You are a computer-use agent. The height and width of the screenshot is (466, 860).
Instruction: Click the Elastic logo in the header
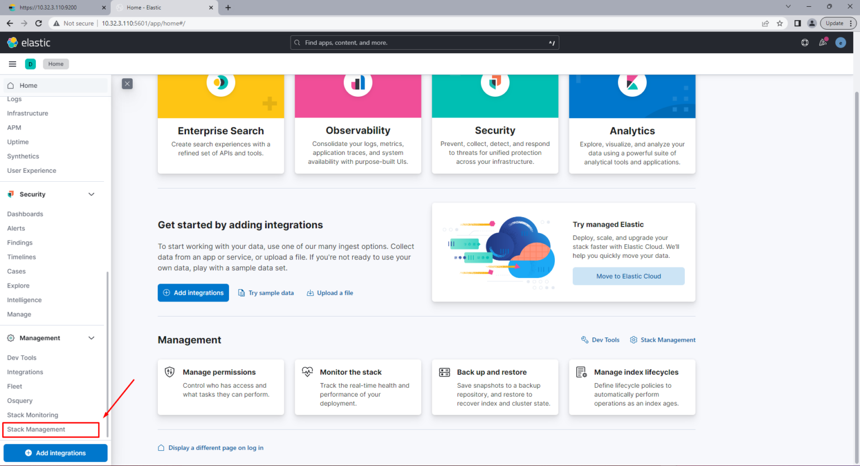click(28, 42)
